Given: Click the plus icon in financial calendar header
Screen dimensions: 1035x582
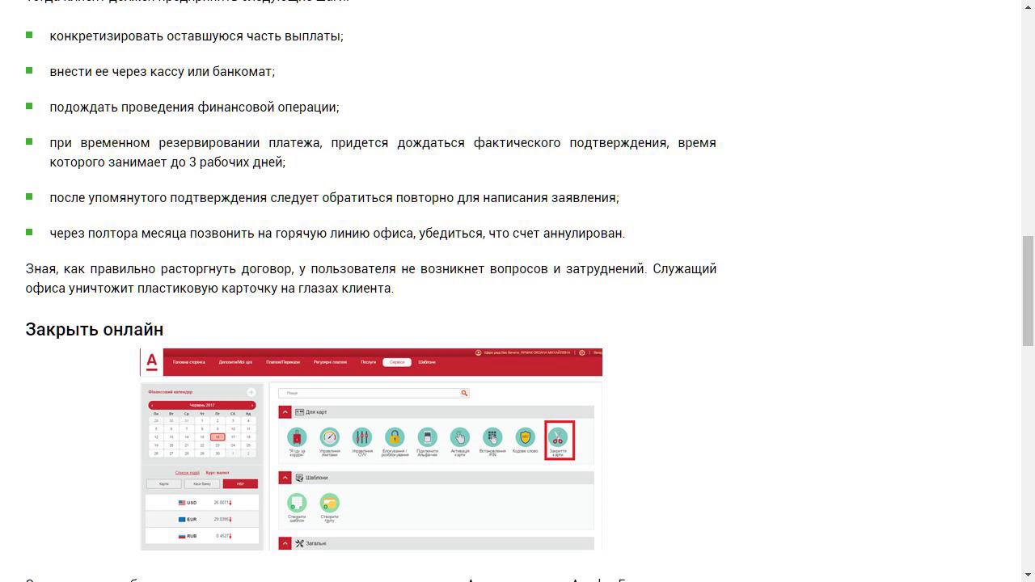Looking at the screenshot, I should coord(251,392).
